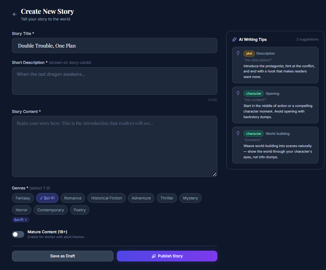
Task: Select the Historical Fiction genre
Action: (106, 198)
